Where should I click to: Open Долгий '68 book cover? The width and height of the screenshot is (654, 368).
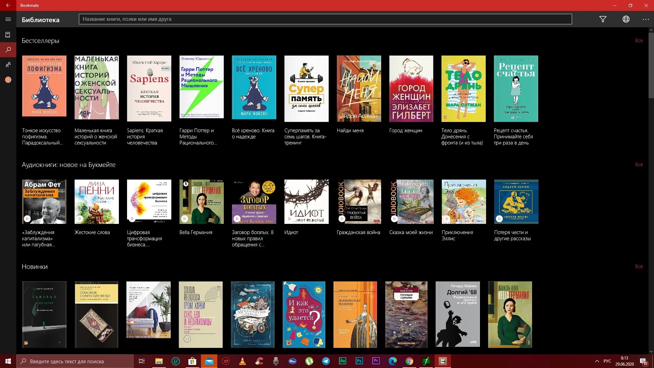458,314
